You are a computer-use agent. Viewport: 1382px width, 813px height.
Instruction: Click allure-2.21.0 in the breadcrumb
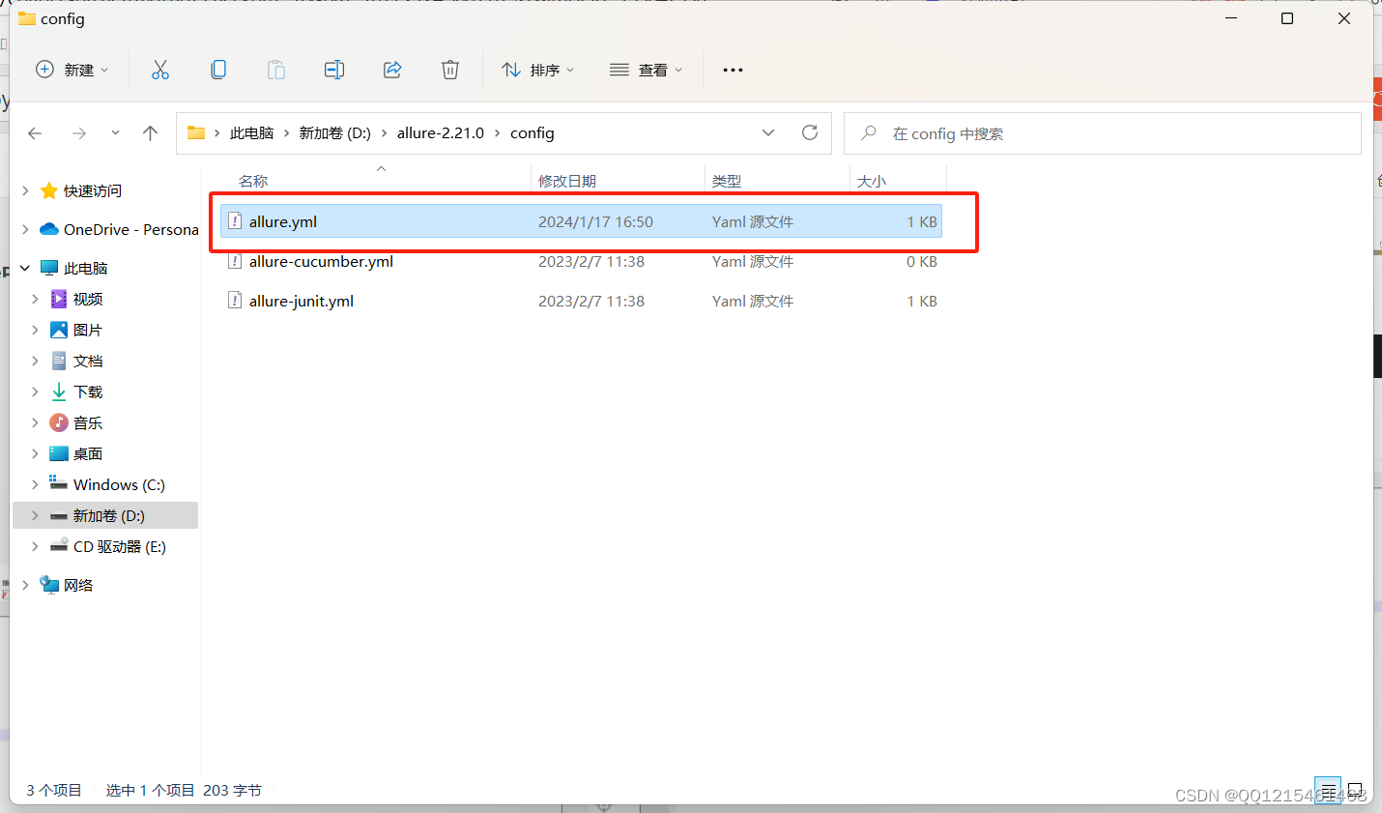pos(440,132)
